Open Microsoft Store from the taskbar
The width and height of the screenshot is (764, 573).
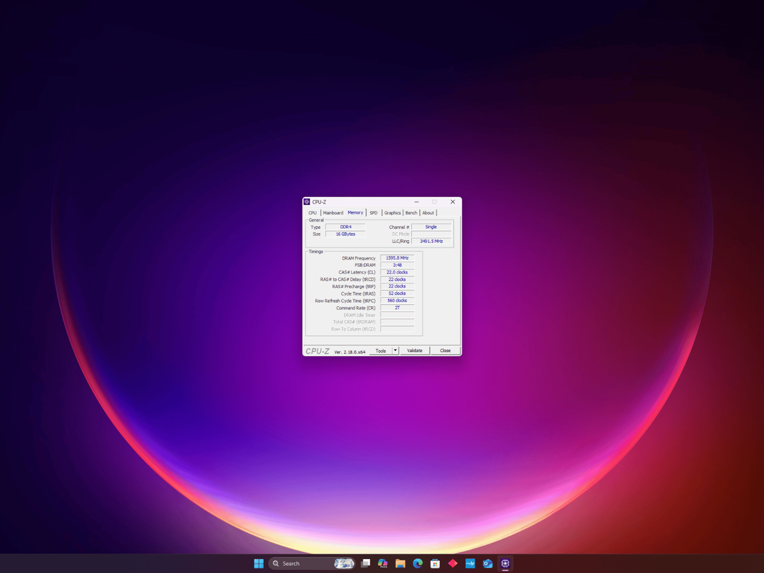point(435,563)
